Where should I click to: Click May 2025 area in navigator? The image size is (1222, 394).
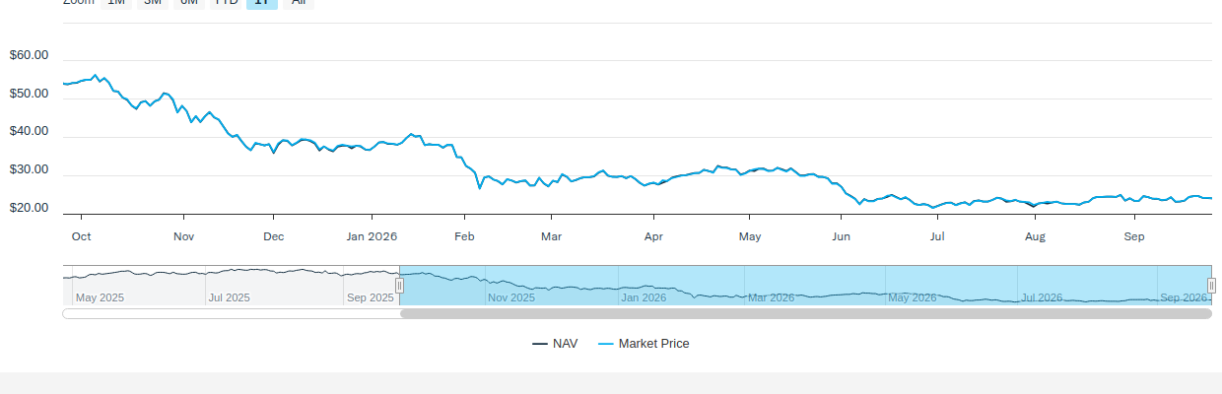[x=100, y=297]
